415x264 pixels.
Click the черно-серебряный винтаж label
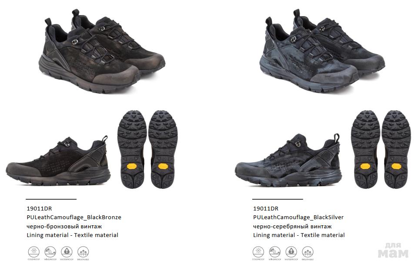[292, 227]
